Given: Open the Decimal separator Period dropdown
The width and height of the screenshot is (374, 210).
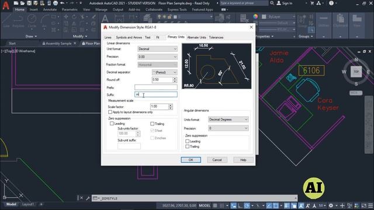Looking at the screenshot, I should point(165,72).
